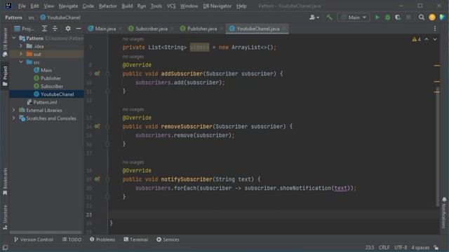Go to previous highlighted problem arrow
The width and height of the screenshot is (449, 252).
point(427,39)
